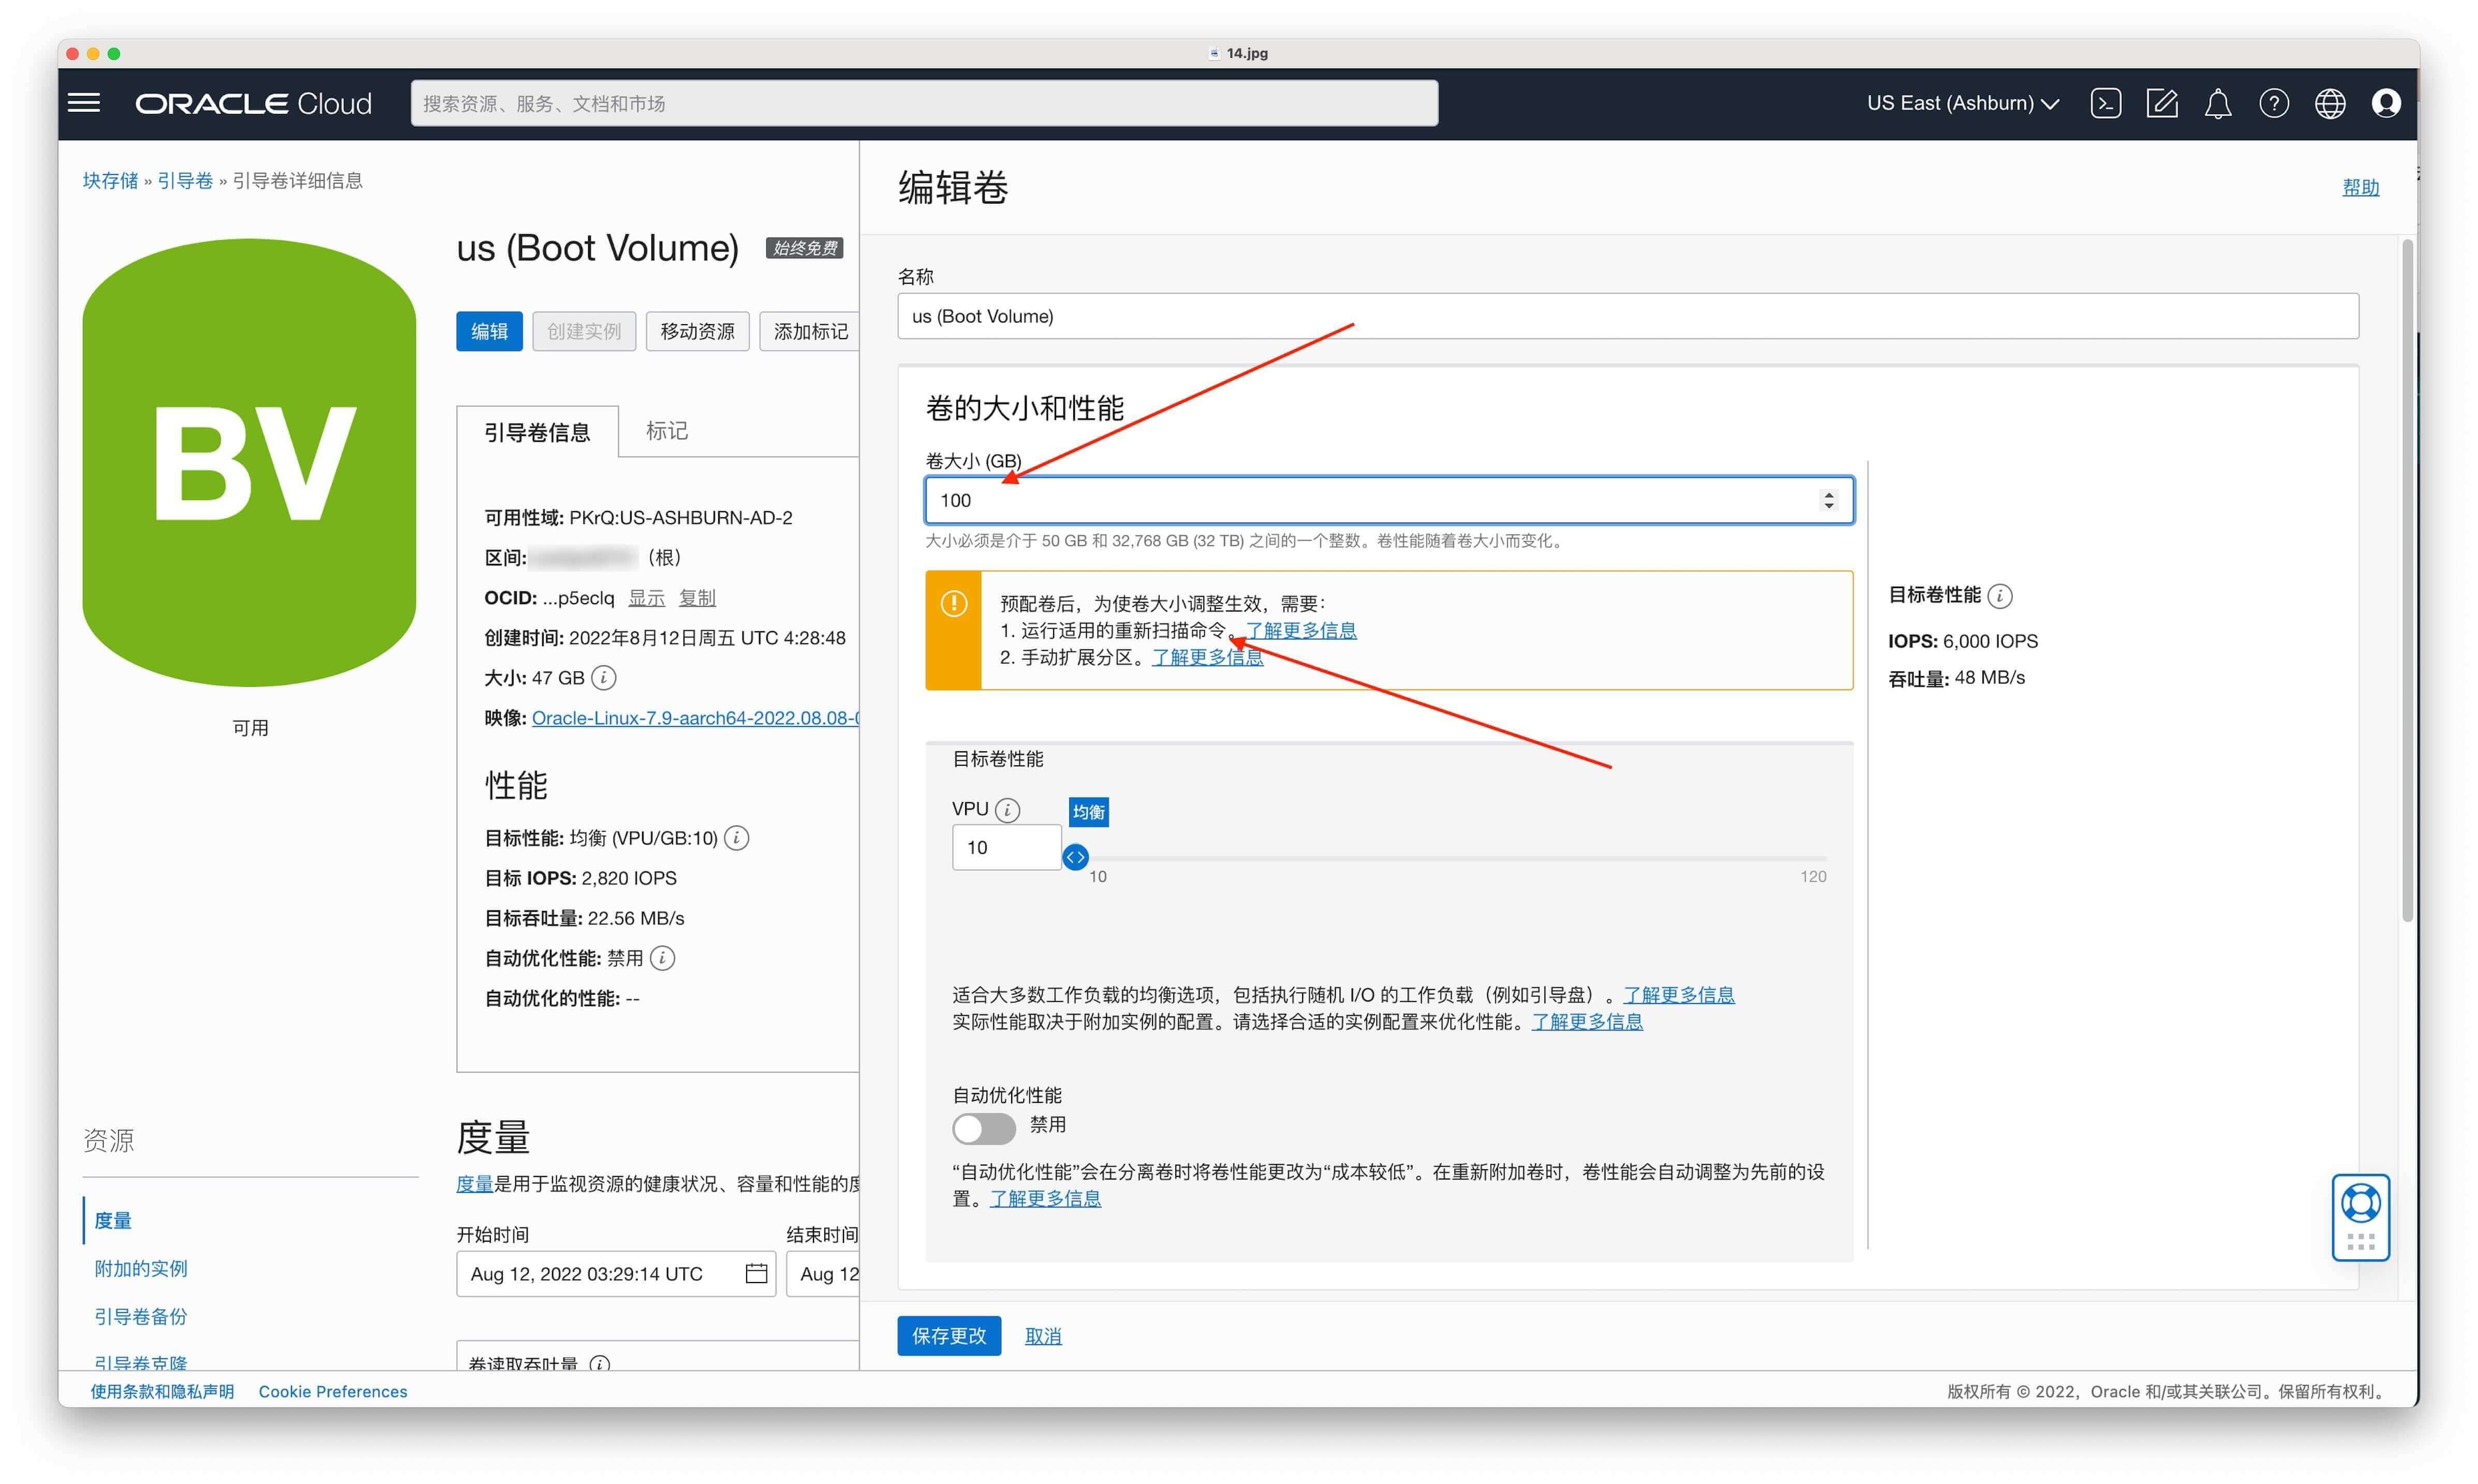
Task: Click info icon beside 卷读取吞吐量
Action: pyautogui.click(x=600, y=1364)
